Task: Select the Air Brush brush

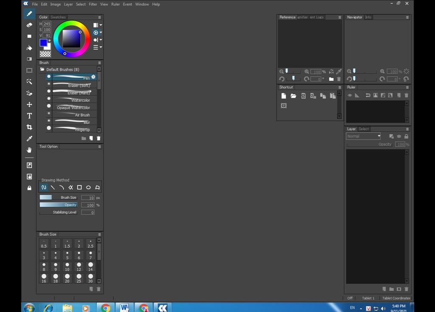Action: [71, 115]
